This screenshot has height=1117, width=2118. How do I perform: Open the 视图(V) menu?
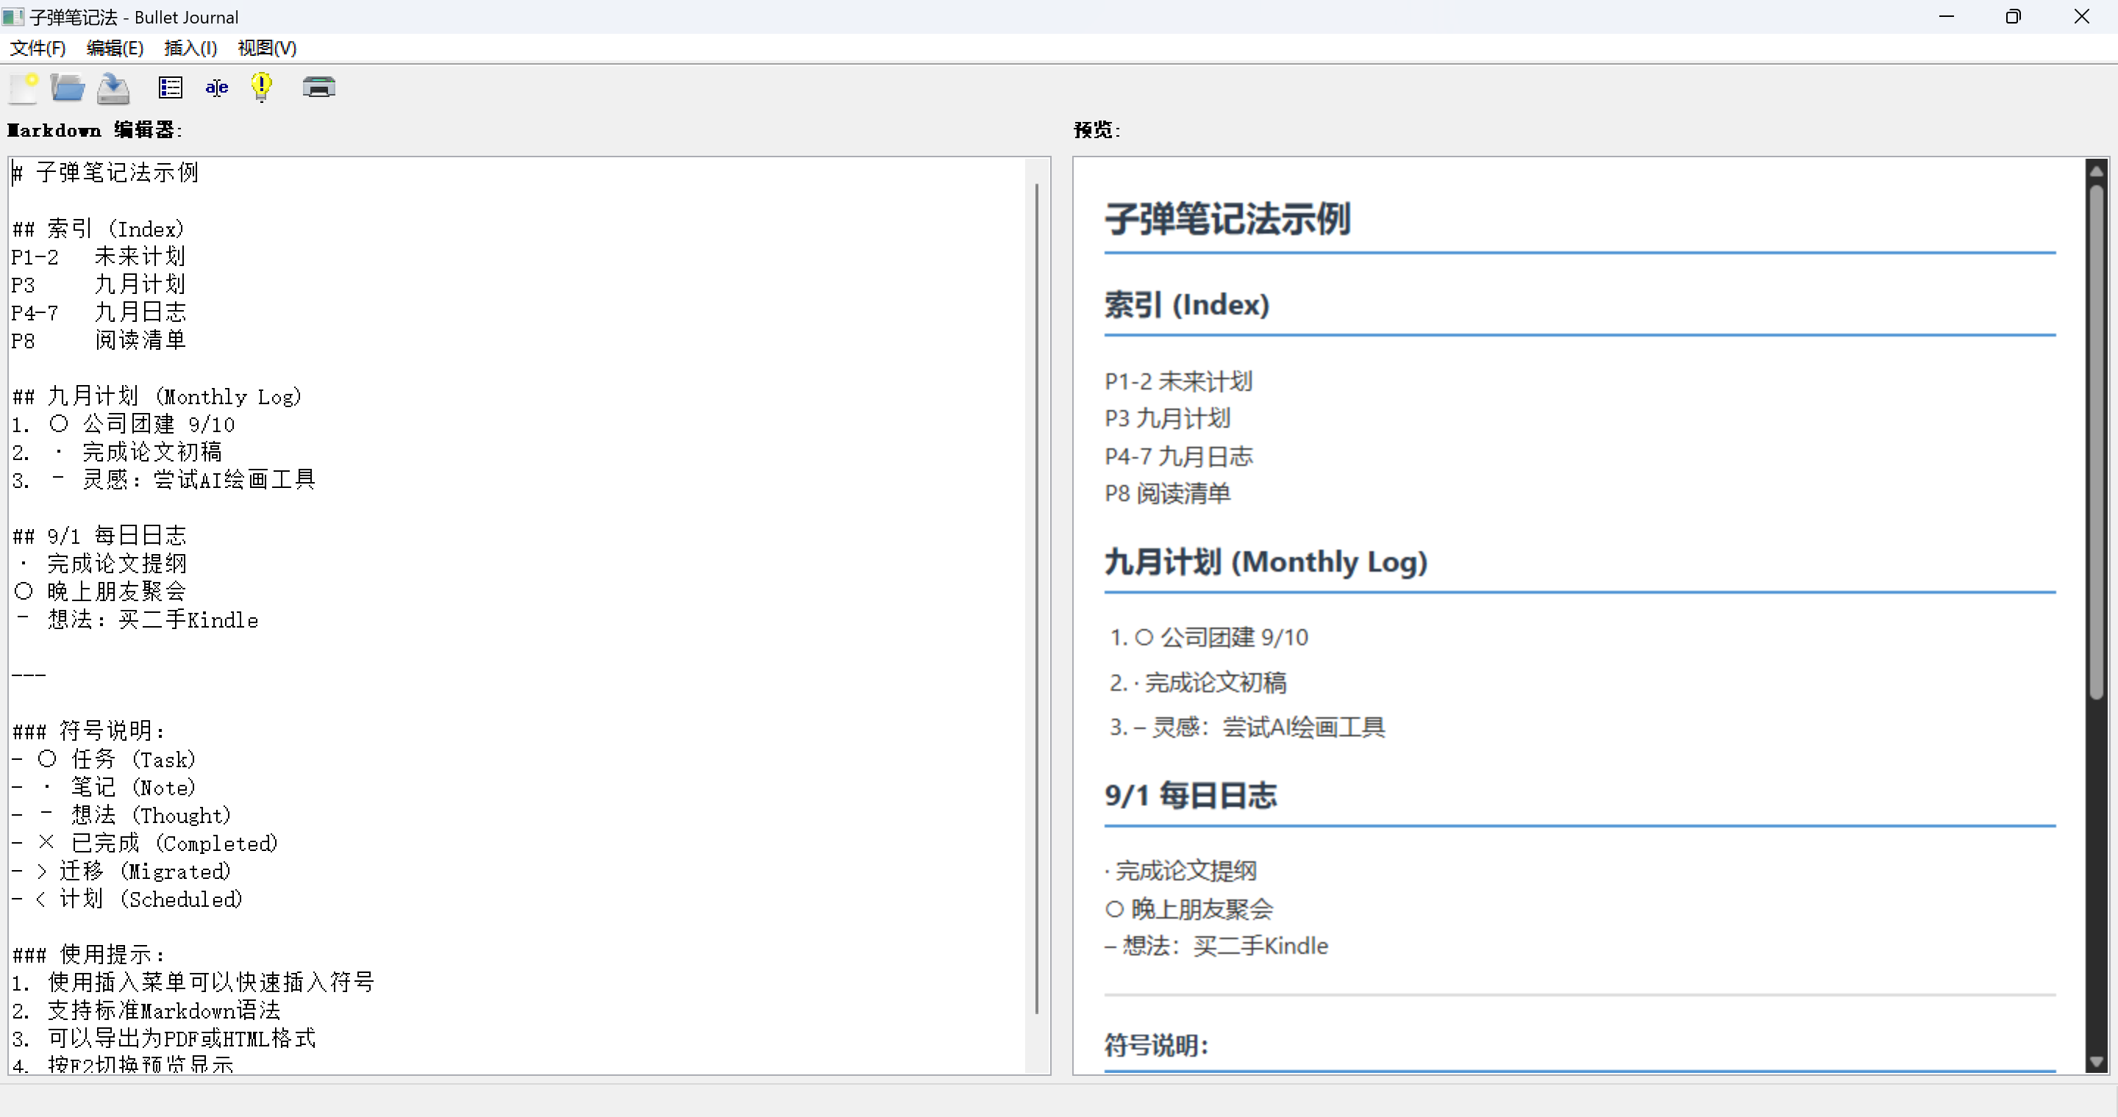coord(267,48)
